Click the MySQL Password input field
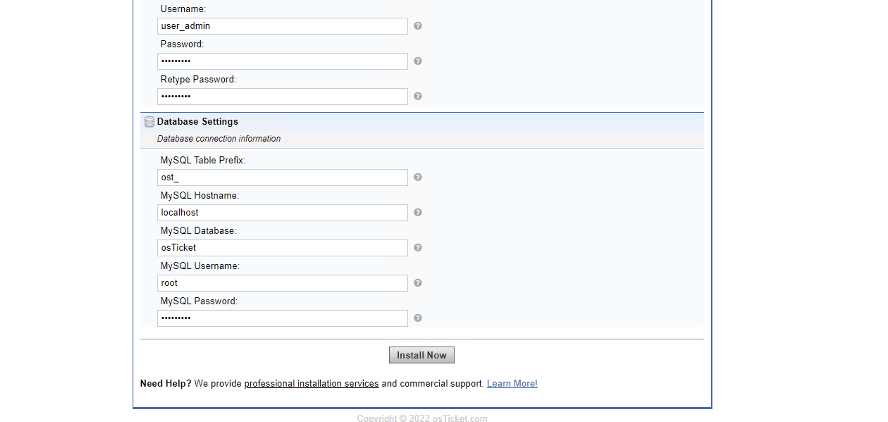The height and width of the screenshot is (422, 888). (x=282, y=318)
